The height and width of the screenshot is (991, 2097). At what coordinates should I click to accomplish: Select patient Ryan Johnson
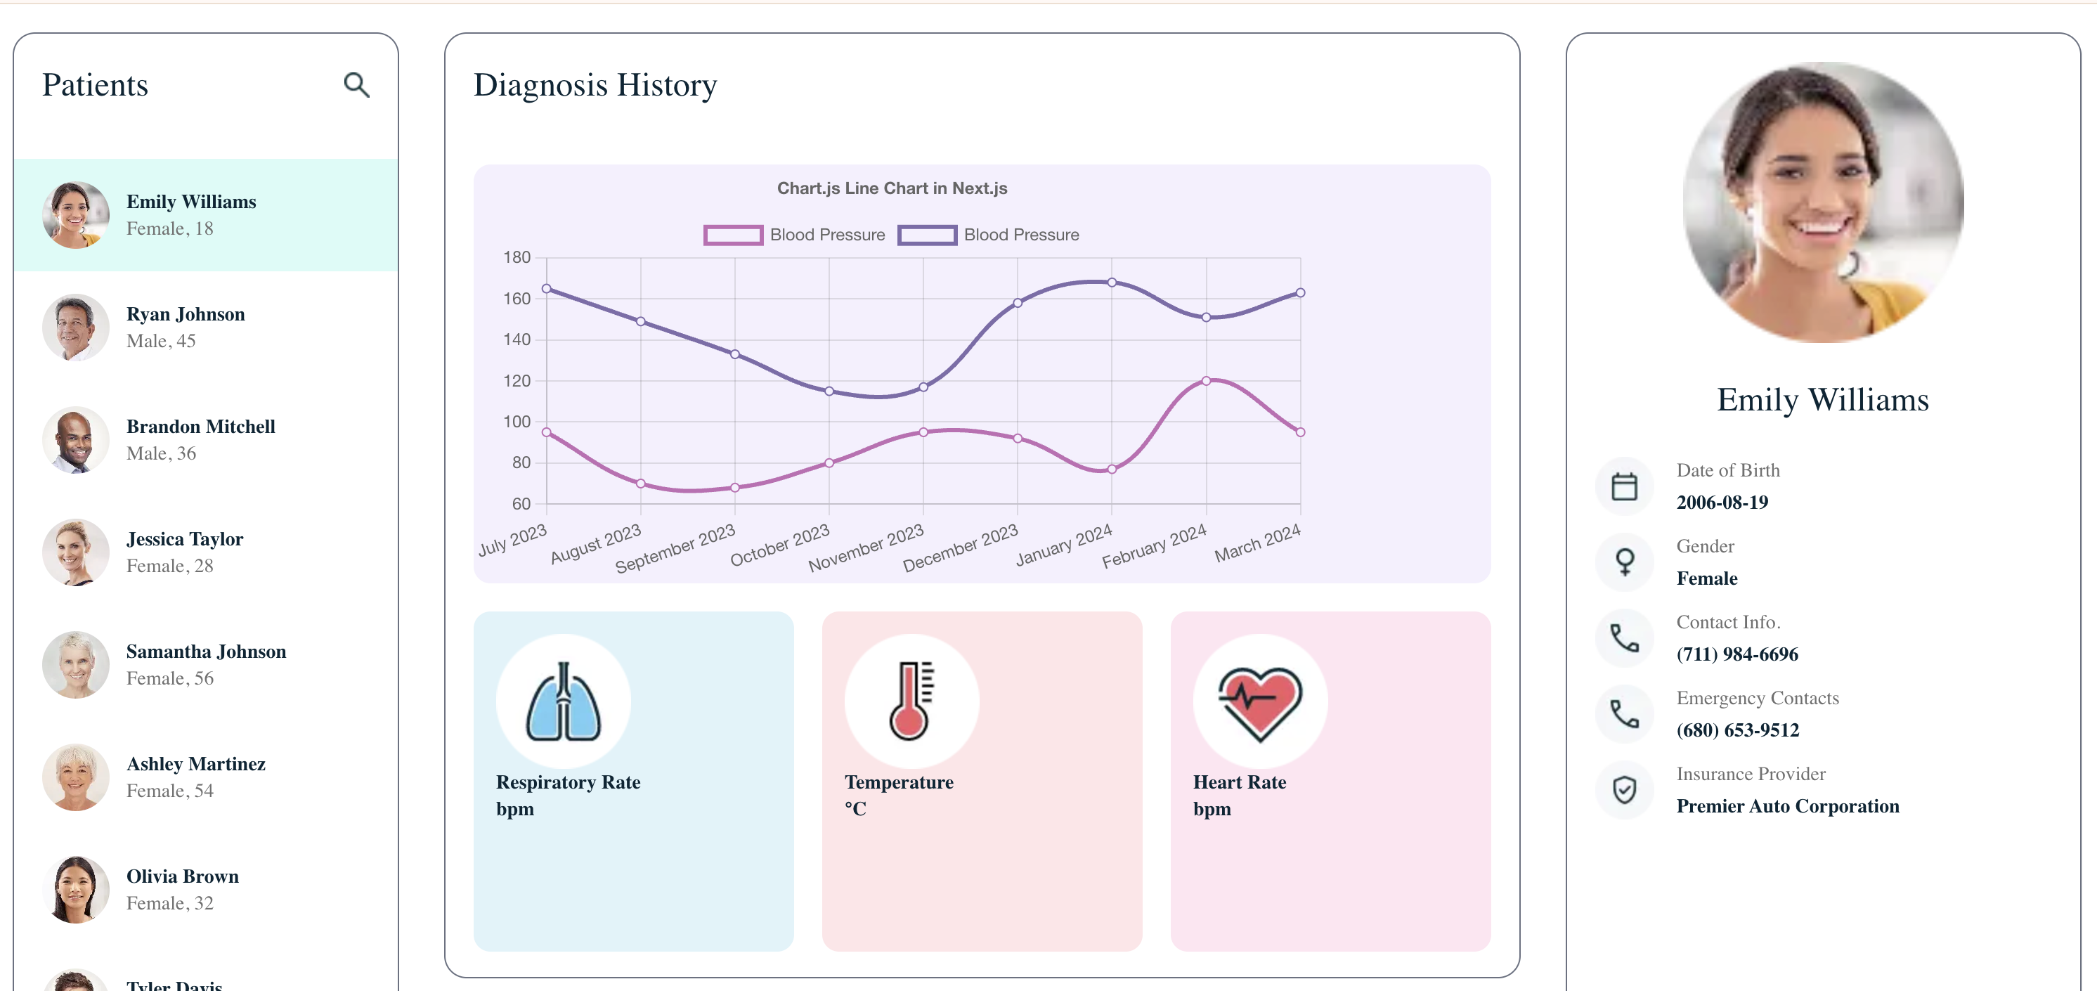pyautogui.click(x=186, y=327)
